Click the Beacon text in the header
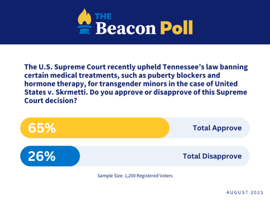The height and width of the screenshot is (202, 270). tap(126, 28)
